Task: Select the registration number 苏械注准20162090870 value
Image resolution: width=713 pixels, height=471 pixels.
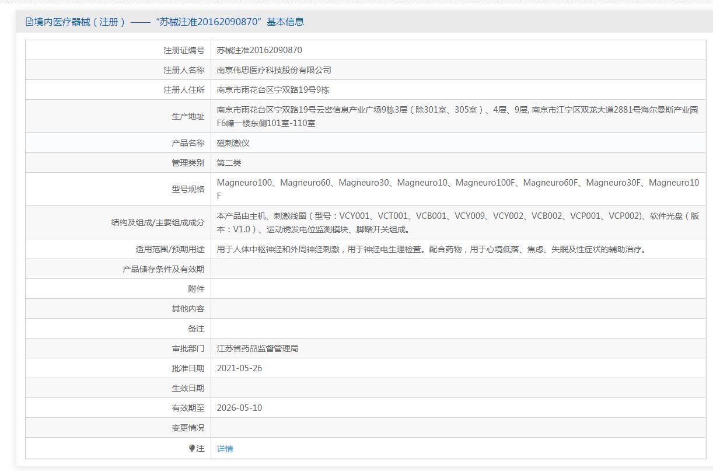Action: [259, 50]
